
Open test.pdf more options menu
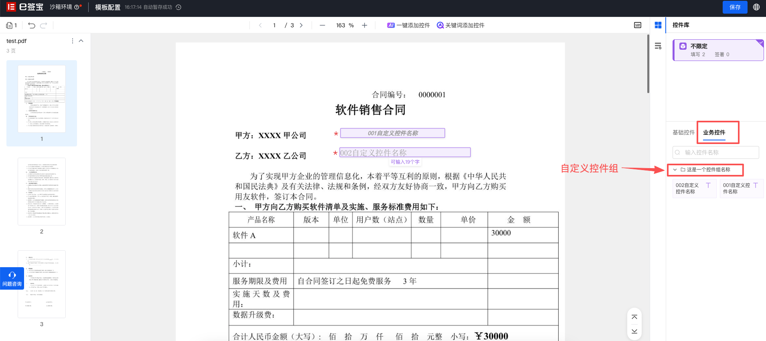tap(72, 41)
